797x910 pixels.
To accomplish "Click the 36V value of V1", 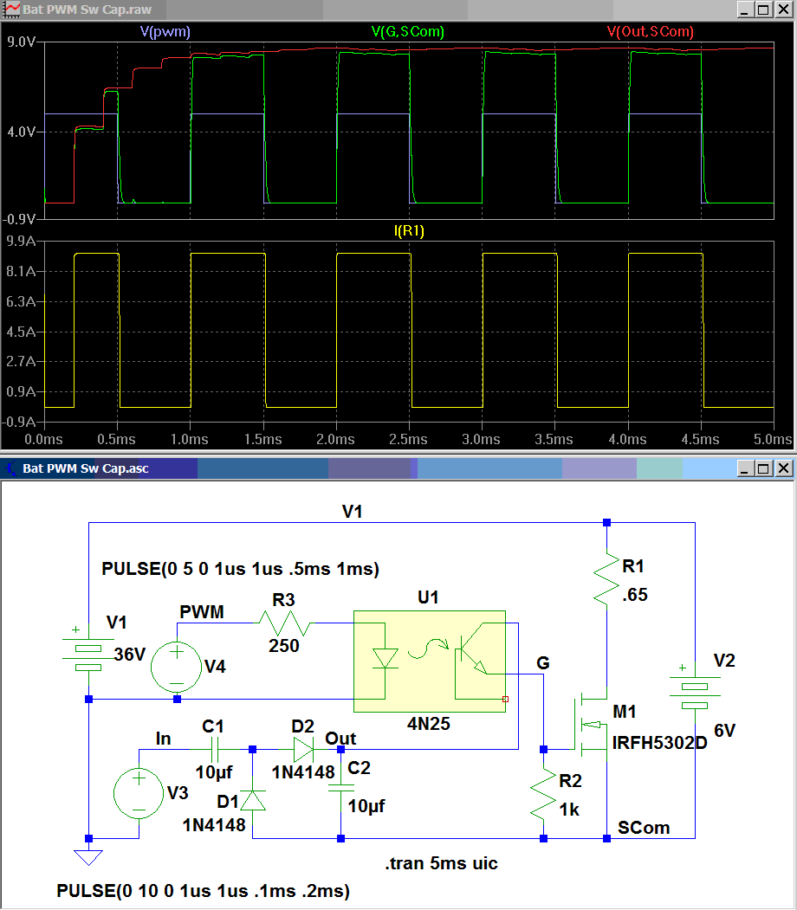I will 129,655.
